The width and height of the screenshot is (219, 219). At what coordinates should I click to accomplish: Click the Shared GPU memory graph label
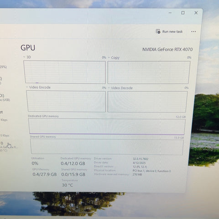click(x=43, y=137)
